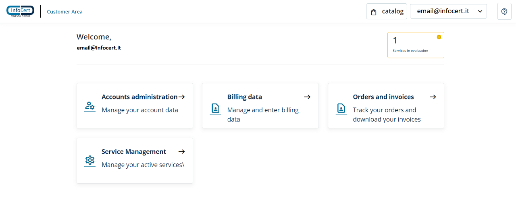Image resolution: width=516 pixels, height=219 pixels.
Task: Click the shopping bag catalog icon
Action: 373,12
